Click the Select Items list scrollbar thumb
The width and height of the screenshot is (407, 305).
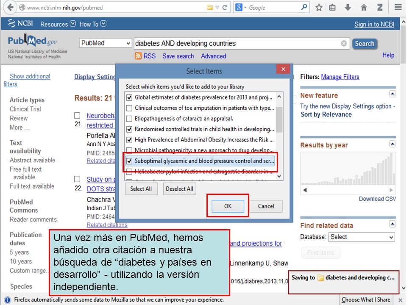[x=279, y=119]
